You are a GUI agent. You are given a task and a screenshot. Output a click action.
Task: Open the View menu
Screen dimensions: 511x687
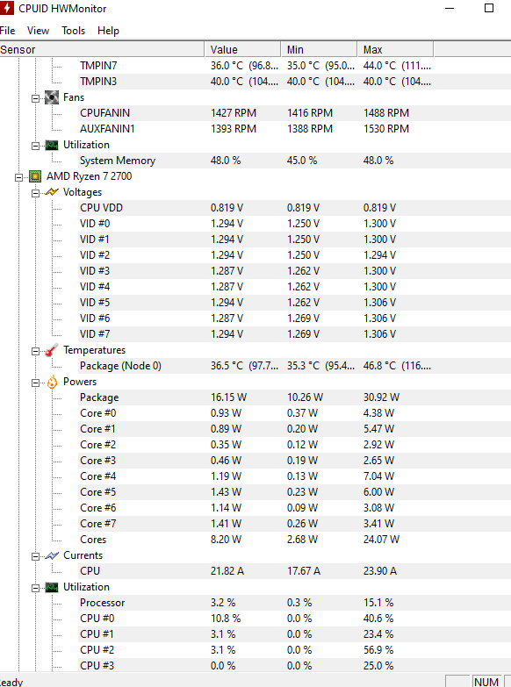38,31
